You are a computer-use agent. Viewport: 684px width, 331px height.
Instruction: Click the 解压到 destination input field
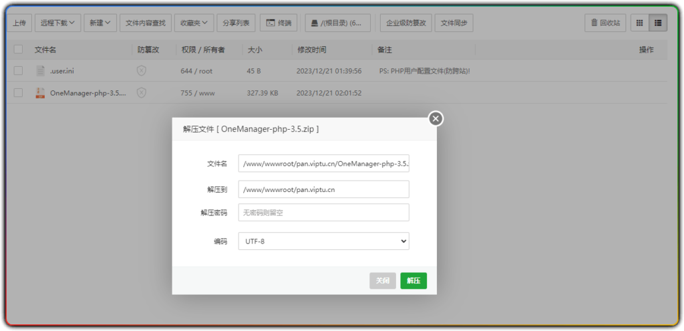(324, 189)
